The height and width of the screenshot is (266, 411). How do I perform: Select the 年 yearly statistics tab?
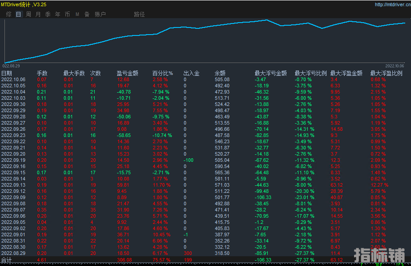coord(57,14)
